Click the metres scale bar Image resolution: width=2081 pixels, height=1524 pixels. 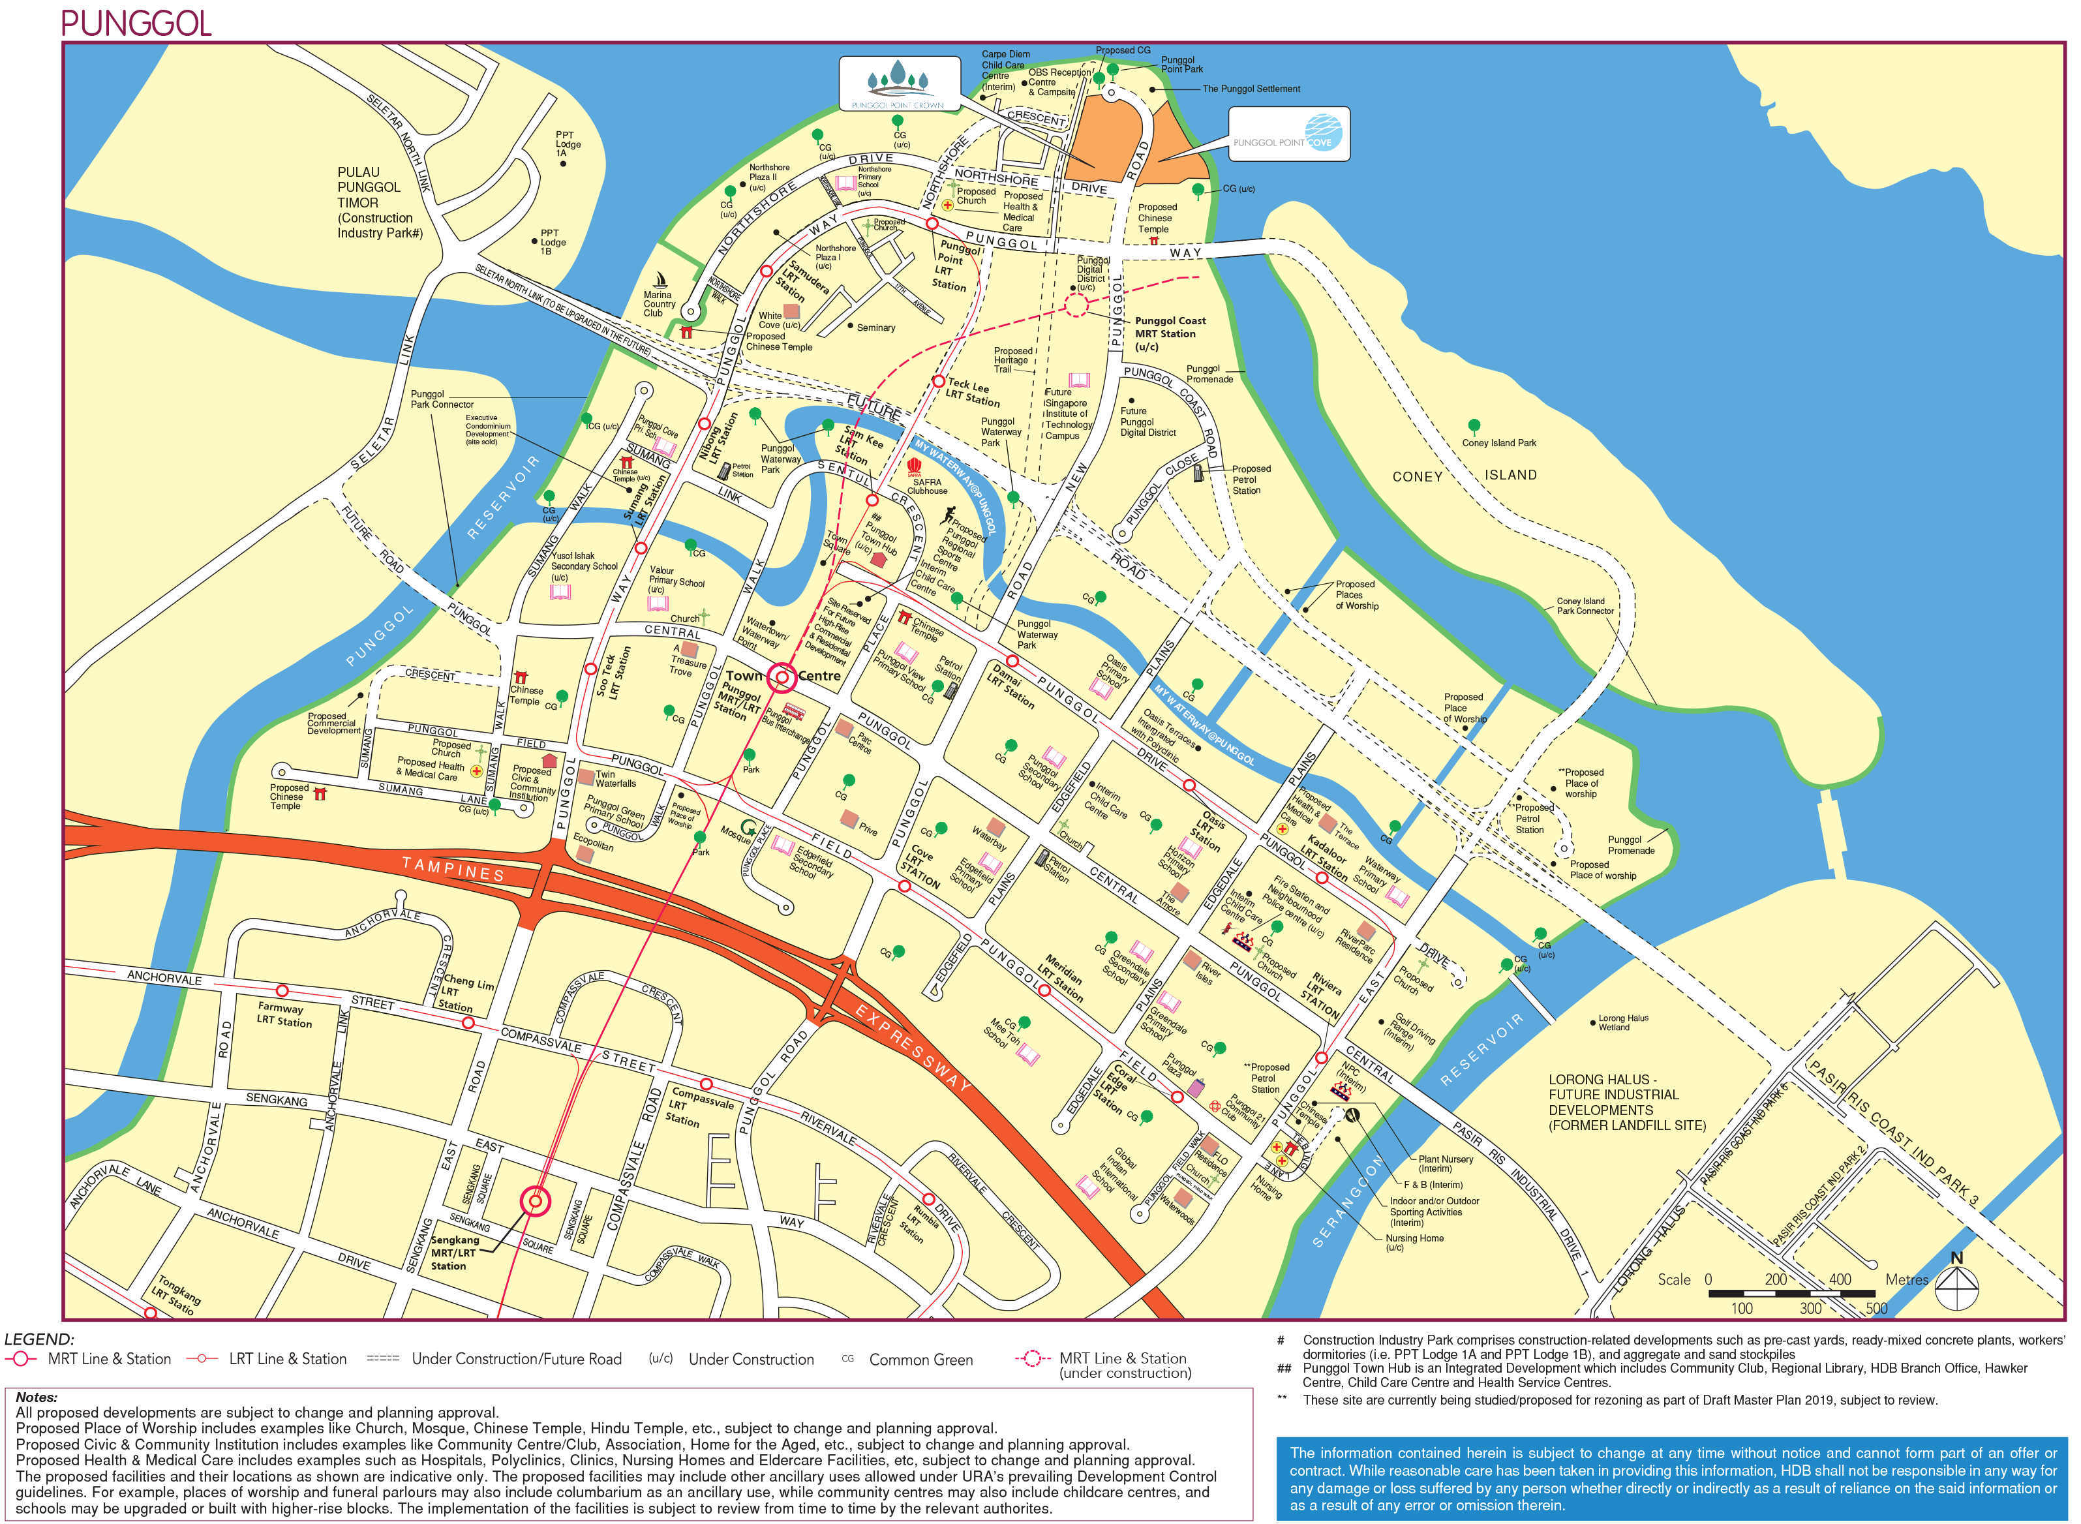[x=1793, y=1293]
